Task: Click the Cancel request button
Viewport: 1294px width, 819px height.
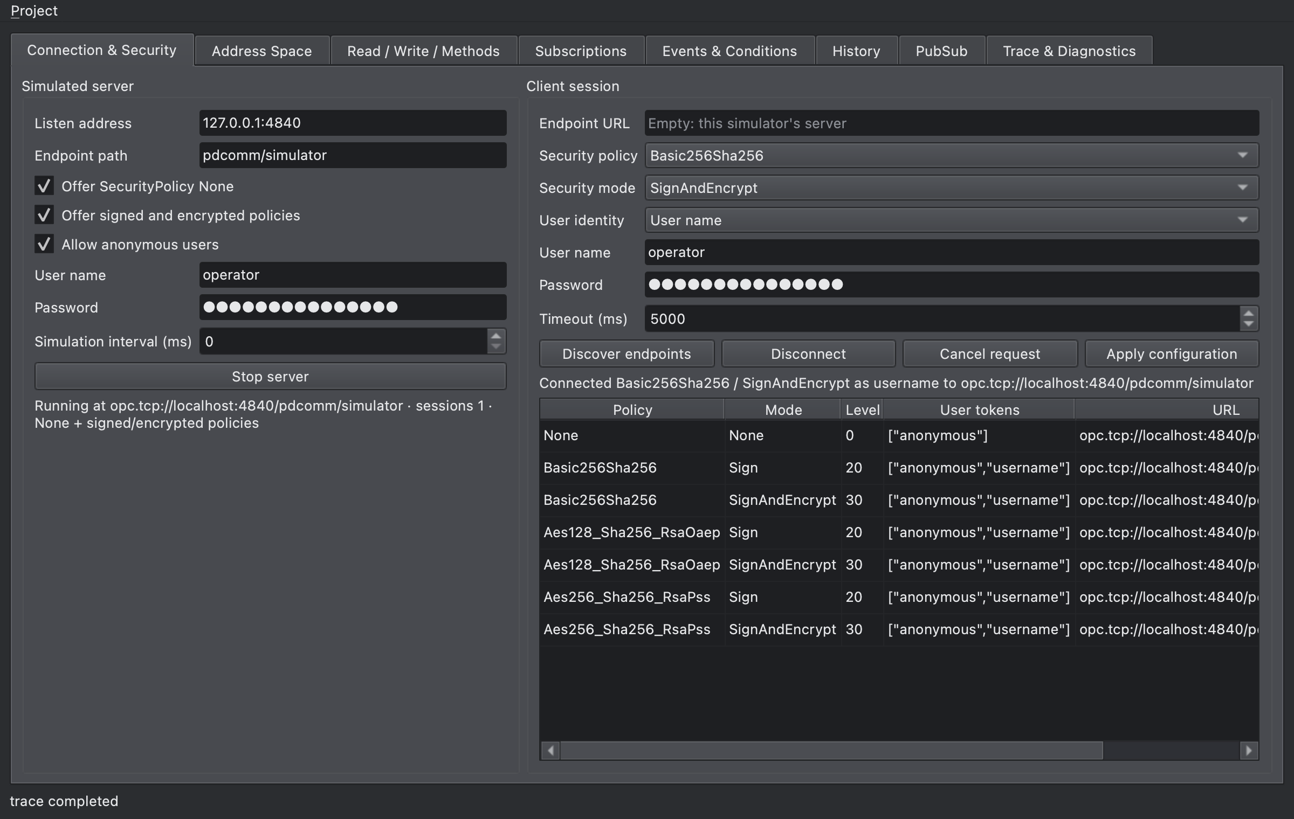Action: (990, 353)
